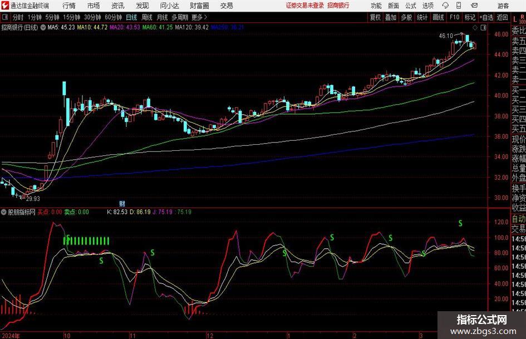Click the mobile phone icon

click(459, 6)
